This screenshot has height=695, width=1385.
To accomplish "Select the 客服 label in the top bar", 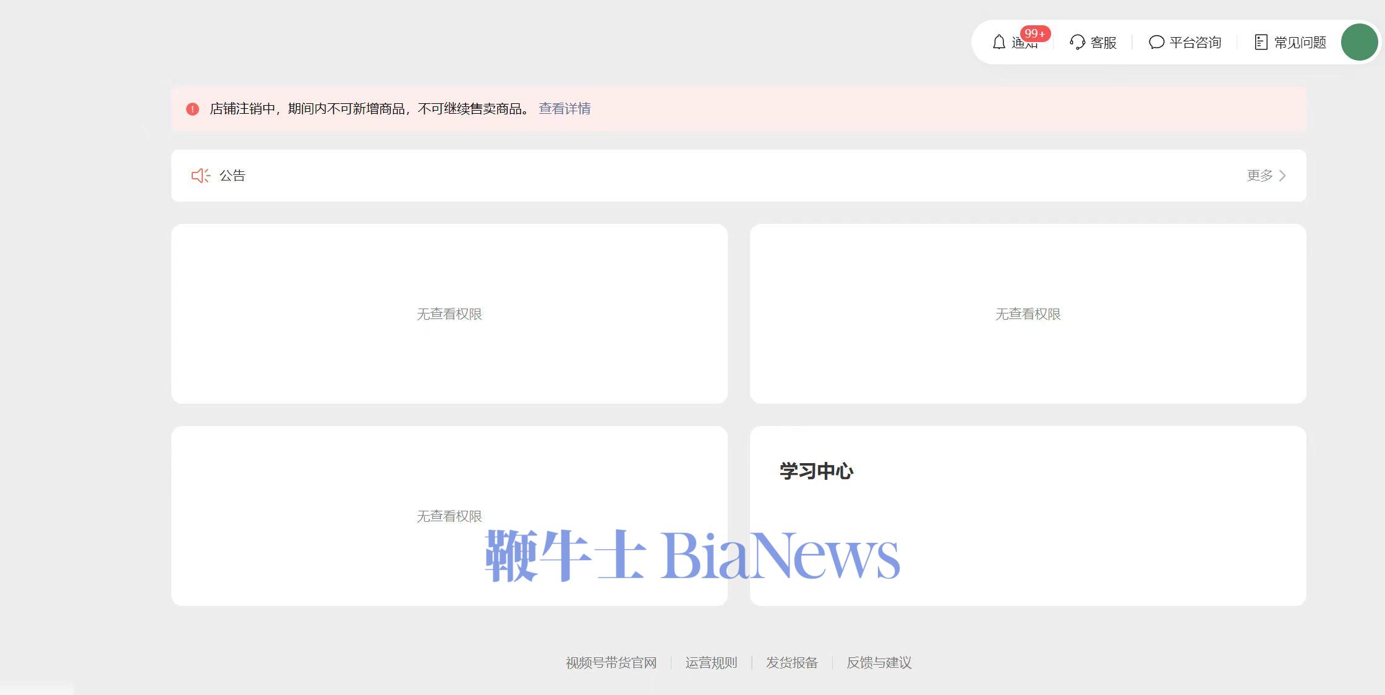I will (1103, 43).
